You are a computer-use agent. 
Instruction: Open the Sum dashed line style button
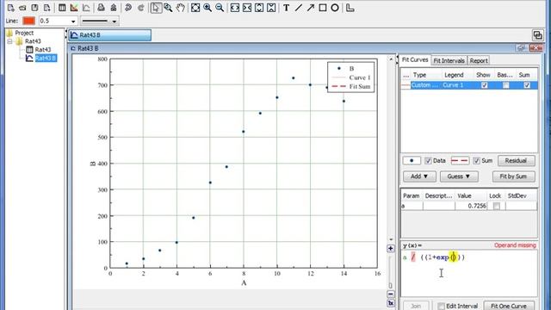pos(460,161)
